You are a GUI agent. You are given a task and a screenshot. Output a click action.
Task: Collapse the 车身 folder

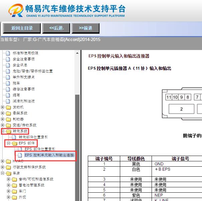pos(2,173)
